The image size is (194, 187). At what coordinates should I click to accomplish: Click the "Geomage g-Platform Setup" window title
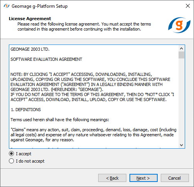click(39, 6)
